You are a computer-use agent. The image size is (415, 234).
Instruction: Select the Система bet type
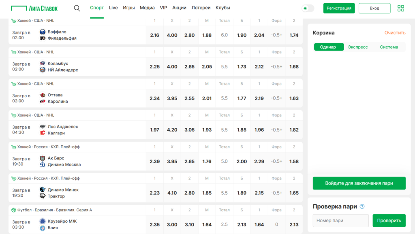pos(389,47)
